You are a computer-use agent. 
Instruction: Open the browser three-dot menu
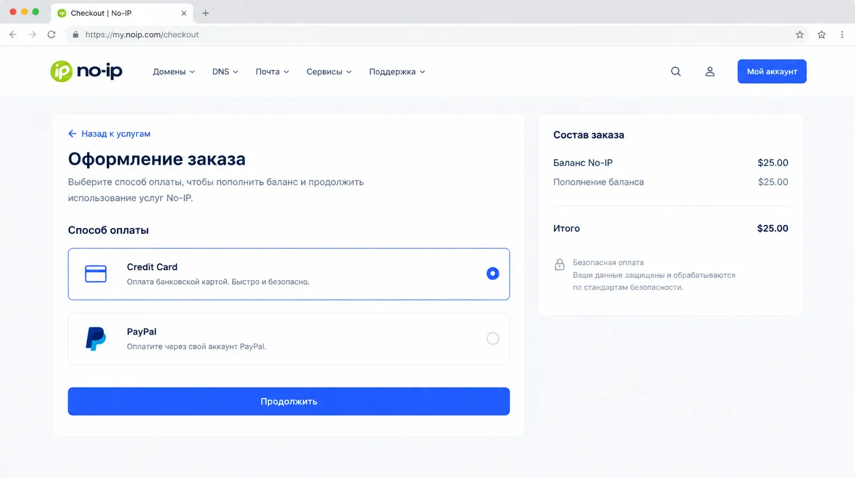842,35
